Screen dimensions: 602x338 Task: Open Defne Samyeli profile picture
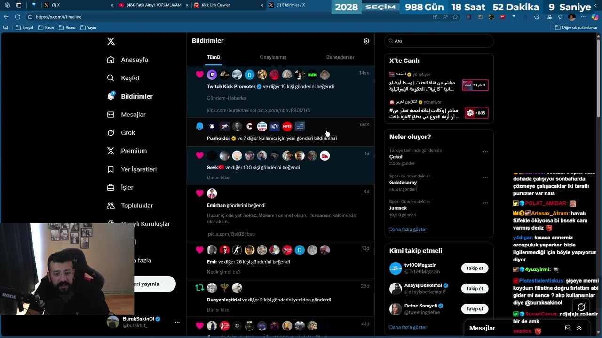[x=396, y=309]
